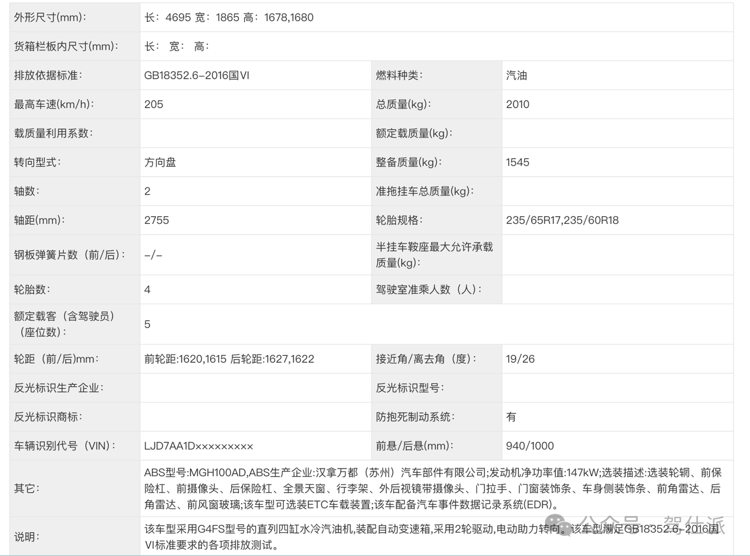Click the 外形尺寸(mm) label cell

click(51, 17)
